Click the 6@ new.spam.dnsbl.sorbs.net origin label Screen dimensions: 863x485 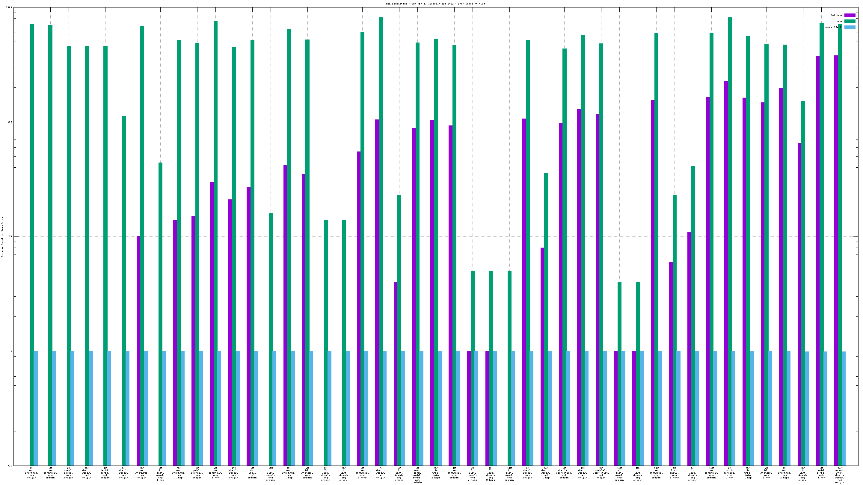click(417, 475)
